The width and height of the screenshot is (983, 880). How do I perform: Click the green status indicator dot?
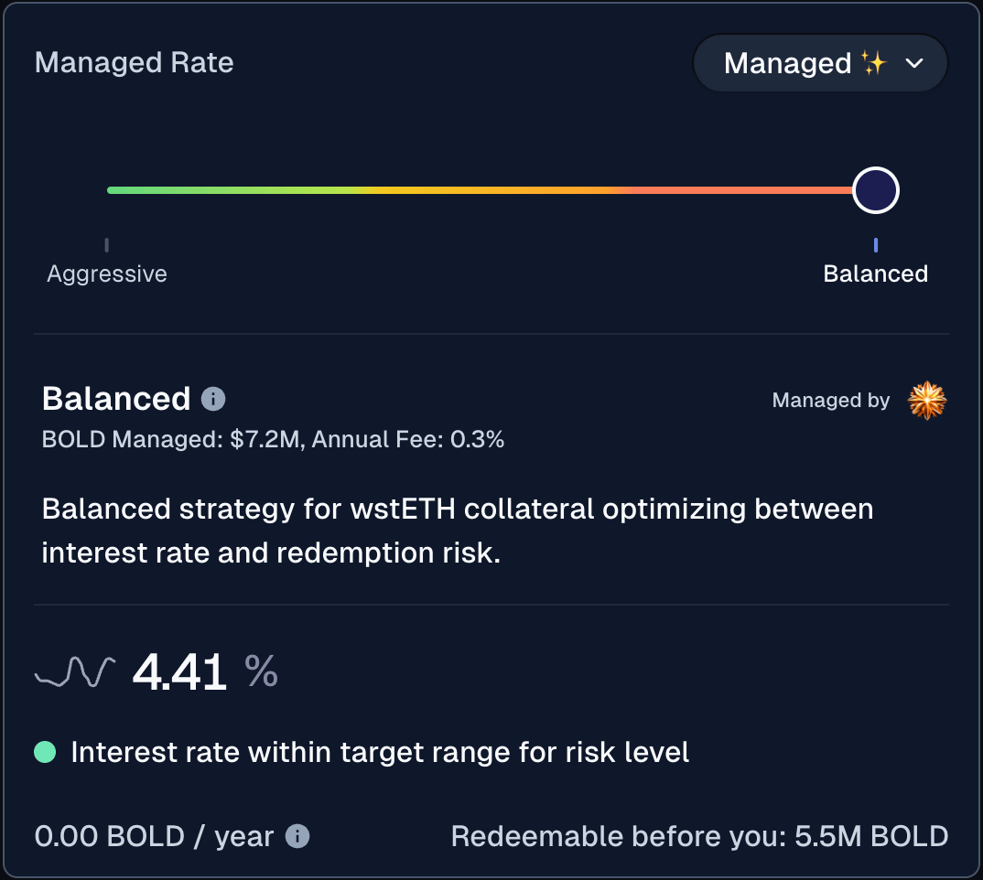(45, 752)
